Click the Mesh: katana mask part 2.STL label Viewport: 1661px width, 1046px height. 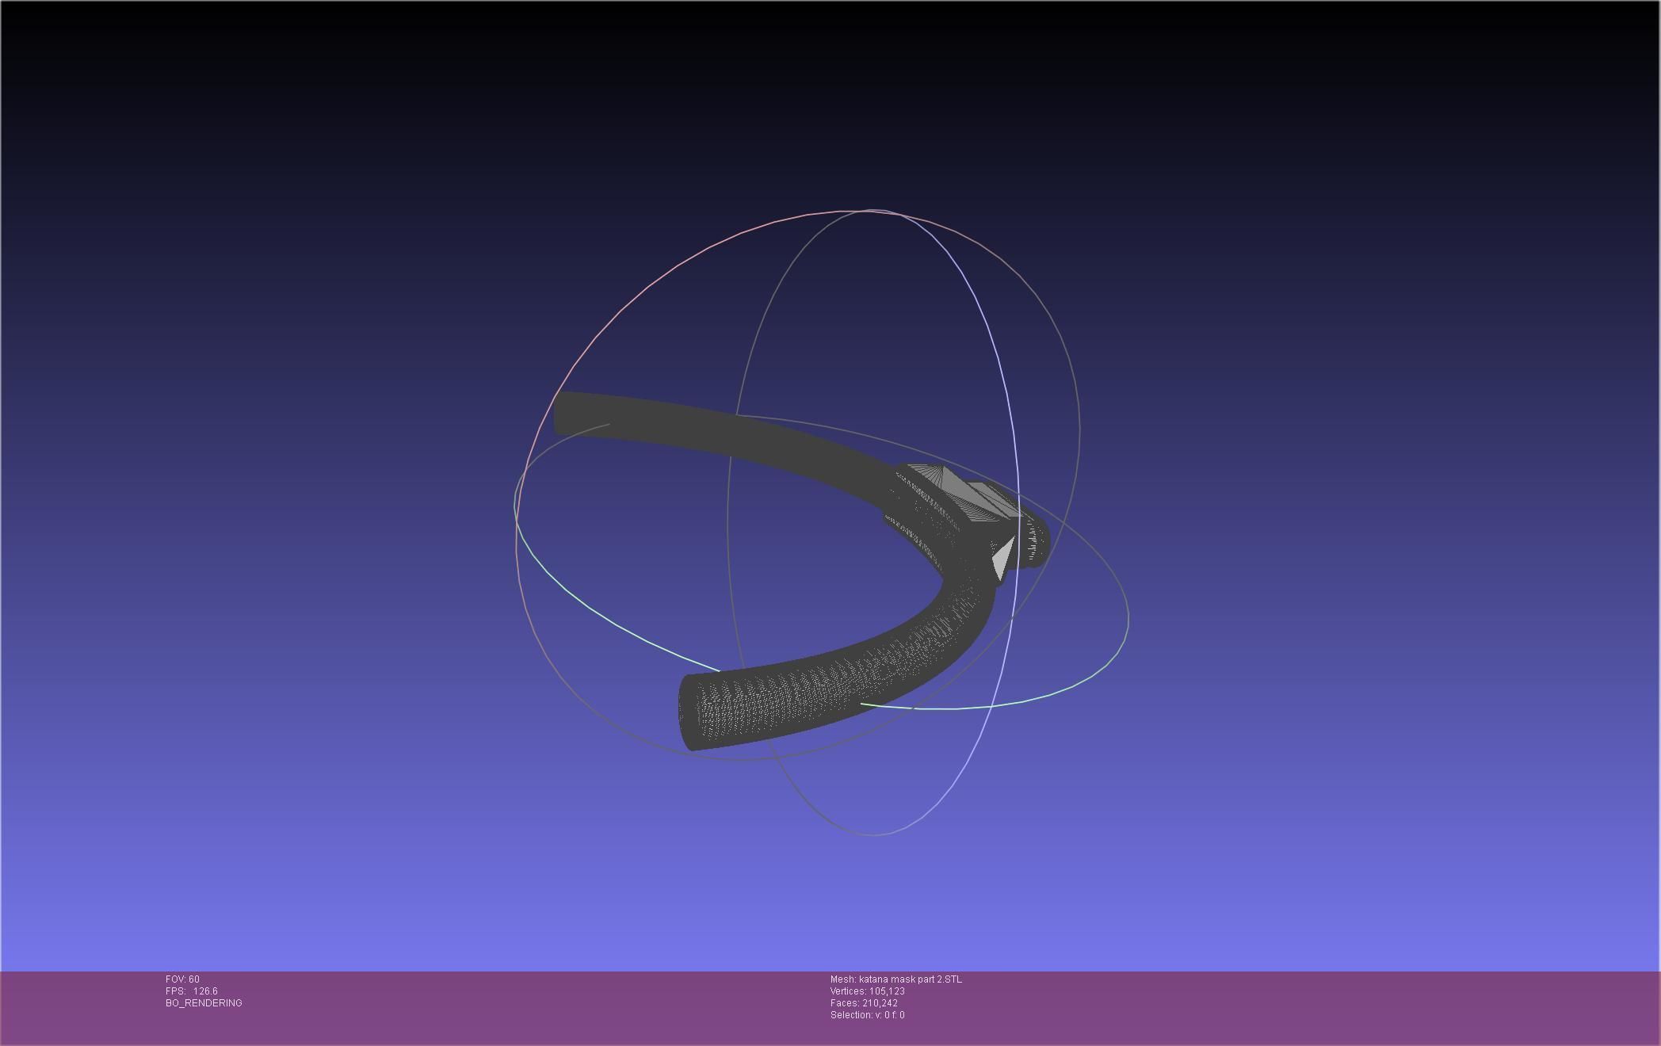pos(896,979)
